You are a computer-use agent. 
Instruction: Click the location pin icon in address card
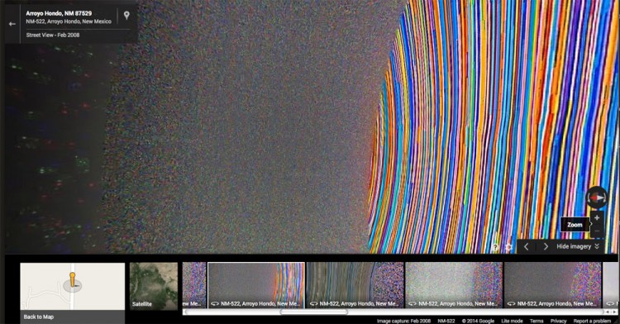(126, 16)
